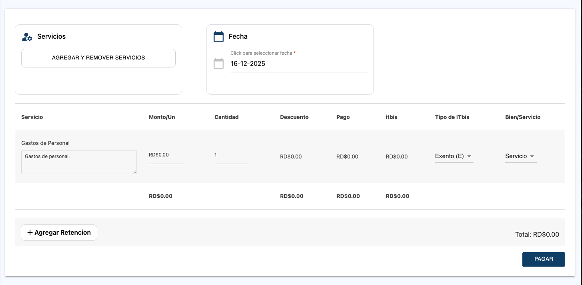Click the blue calendar icon beside Fecha

point(219,37)
